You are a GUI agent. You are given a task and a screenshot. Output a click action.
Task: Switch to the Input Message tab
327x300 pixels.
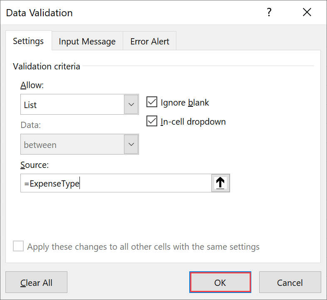coord(87,41)
